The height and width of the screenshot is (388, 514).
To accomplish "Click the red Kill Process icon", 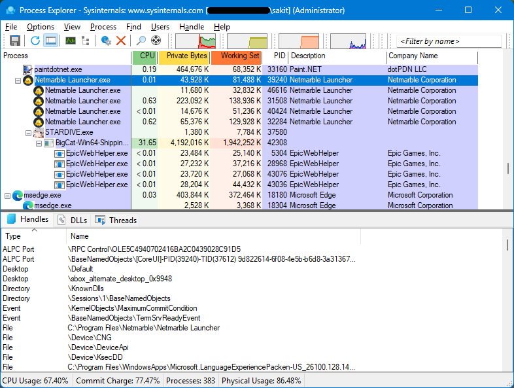I will 121,41.
